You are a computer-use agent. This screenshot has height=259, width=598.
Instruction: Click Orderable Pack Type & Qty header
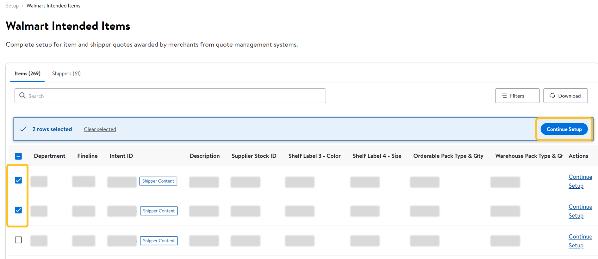(x=448, y=156)
